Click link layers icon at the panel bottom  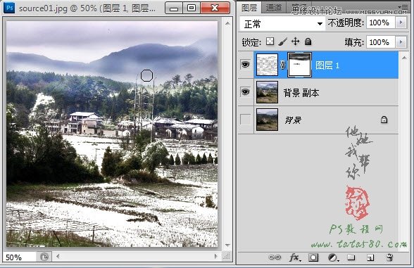tap(275, 257)
